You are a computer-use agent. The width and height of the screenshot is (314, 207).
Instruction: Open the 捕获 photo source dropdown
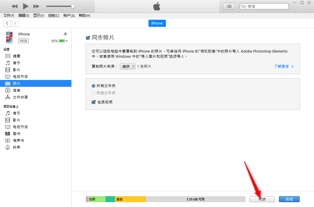click(x=128, y=66)
